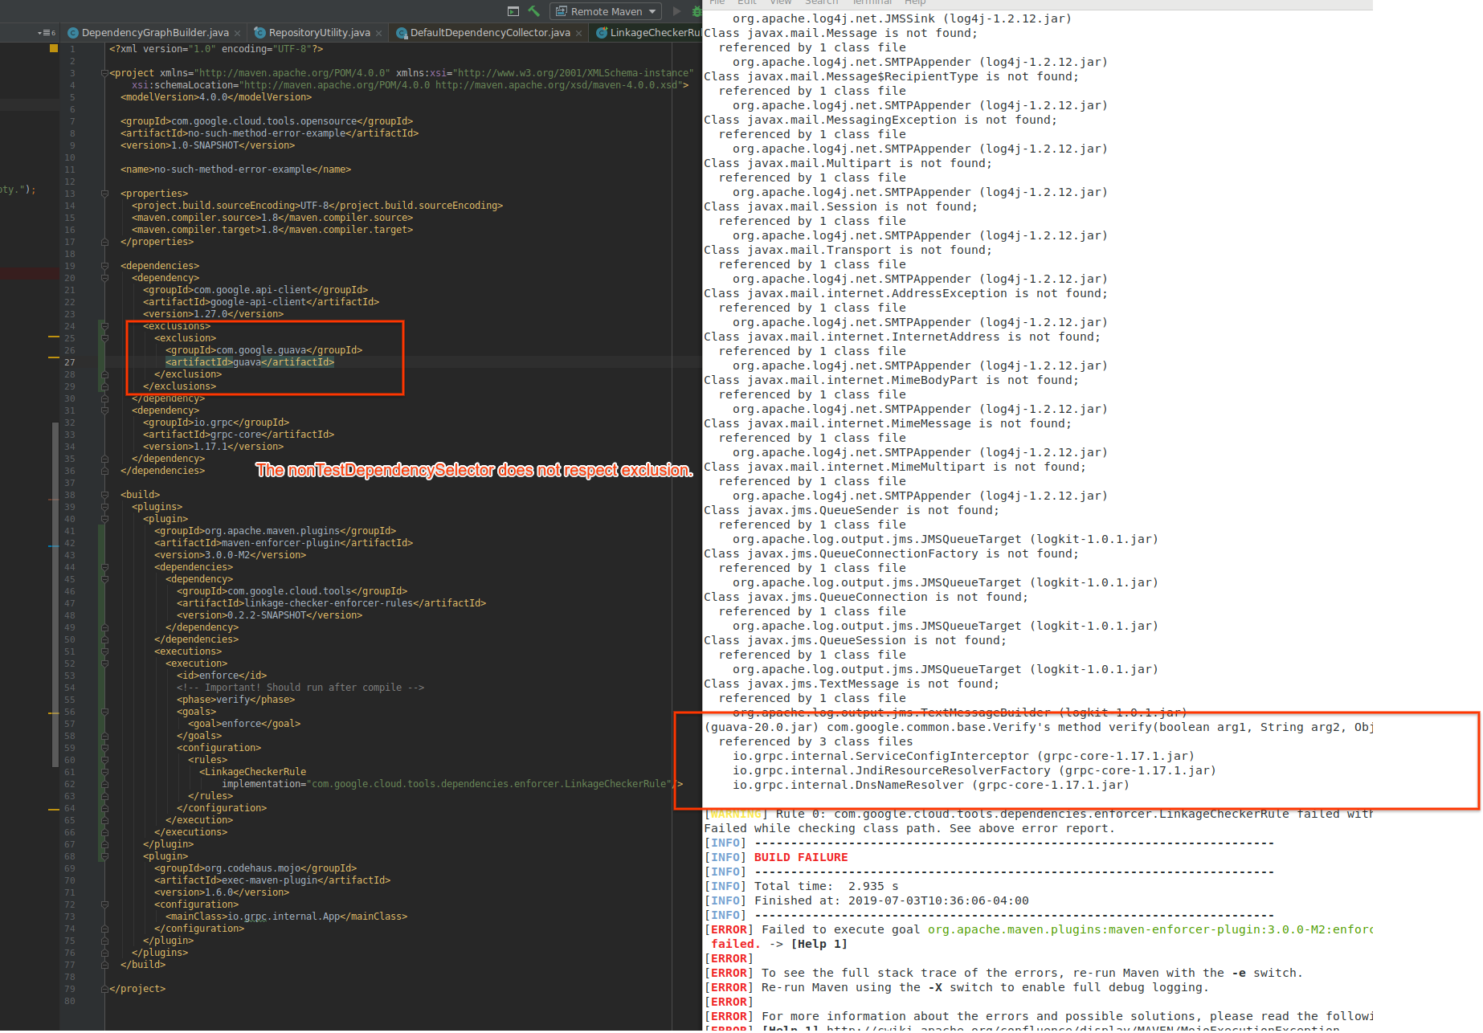Build the project using the hammer icon
The width and height of the screenshot is (1483, 1033).
[533, 11]
